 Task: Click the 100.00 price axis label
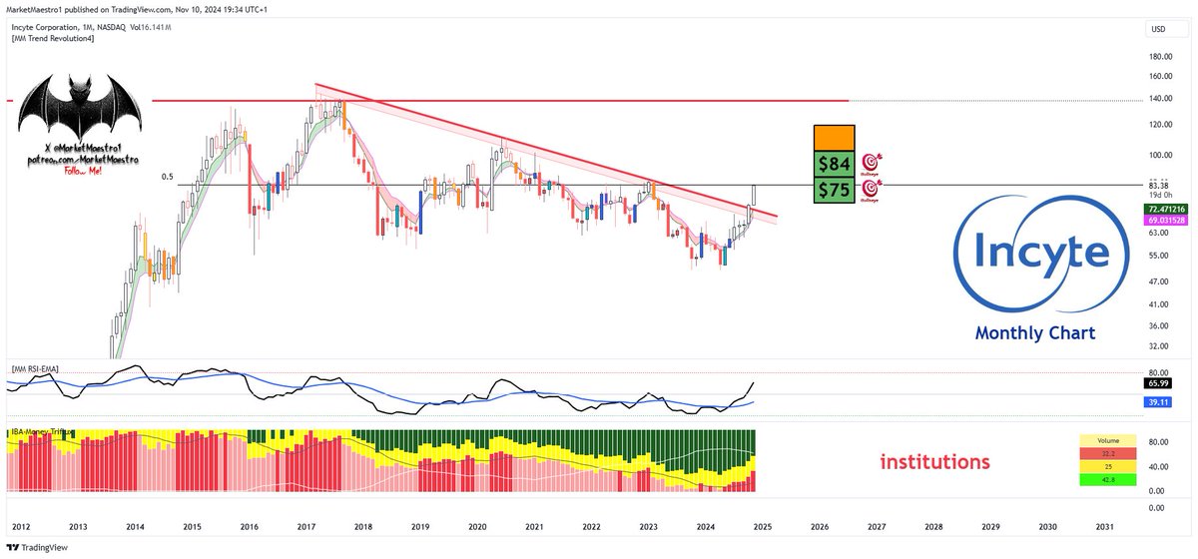(1161, 156)
